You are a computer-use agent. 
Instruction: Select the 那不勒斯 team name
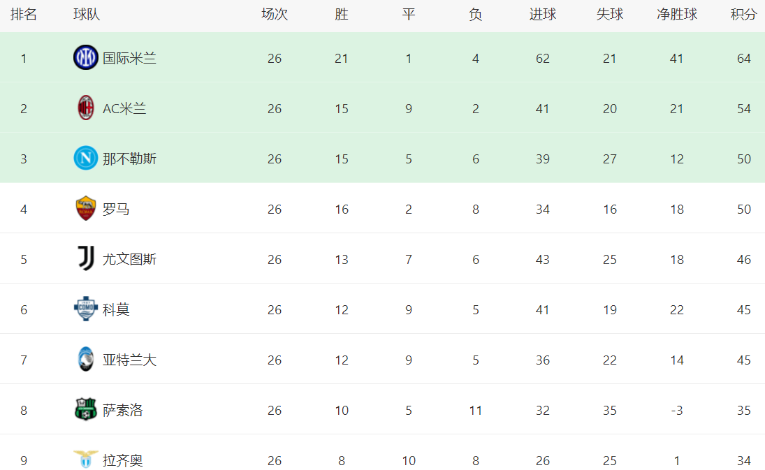[x=129, y=159]
